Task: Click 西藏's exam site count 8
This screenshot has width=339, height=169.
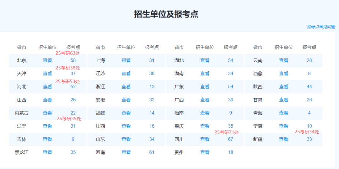Action: pyautogui.click(x=309, y=74)
